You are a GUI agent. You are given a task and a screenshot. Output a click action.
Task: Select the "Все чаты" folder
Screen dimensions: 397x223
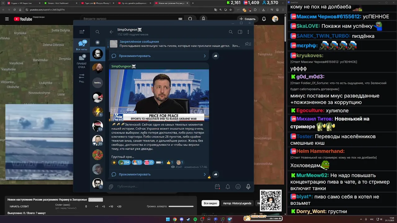82,46
